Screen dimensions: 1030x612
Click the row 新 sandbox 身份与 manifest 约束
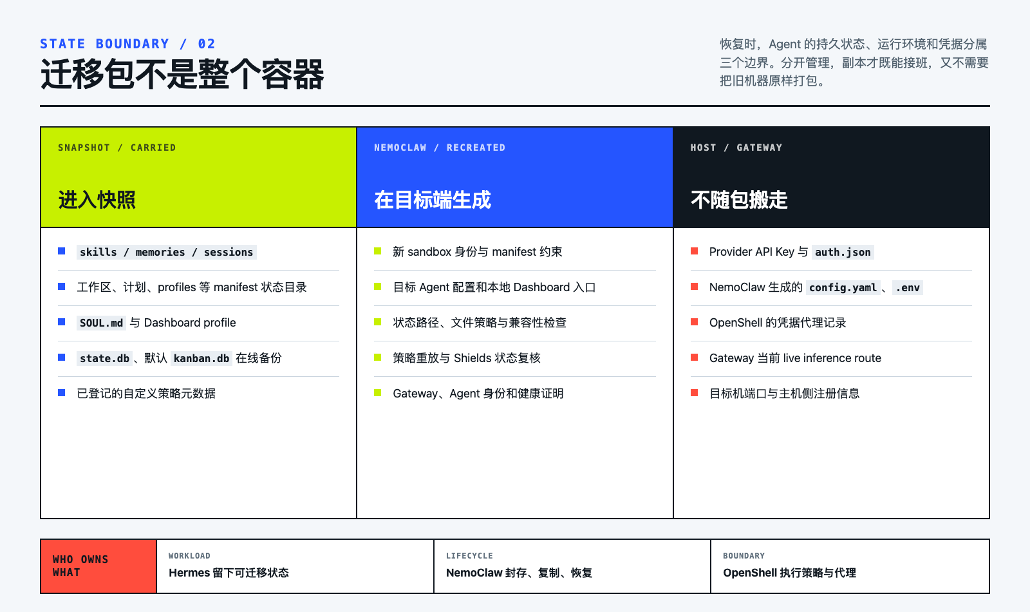515,252
